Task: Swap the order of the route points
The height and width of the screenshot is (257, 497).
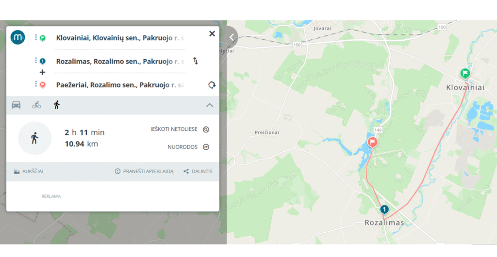Action: point(196,61)
